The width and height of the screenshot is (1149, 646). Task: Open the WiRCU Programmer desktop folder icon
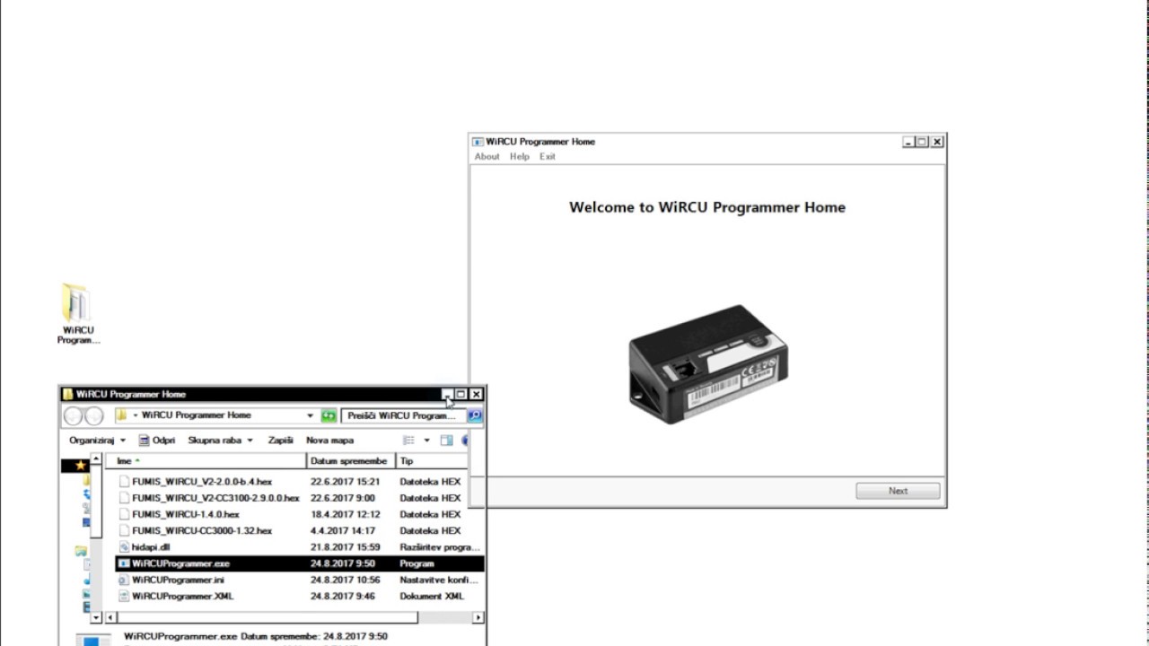coord(77,314)
